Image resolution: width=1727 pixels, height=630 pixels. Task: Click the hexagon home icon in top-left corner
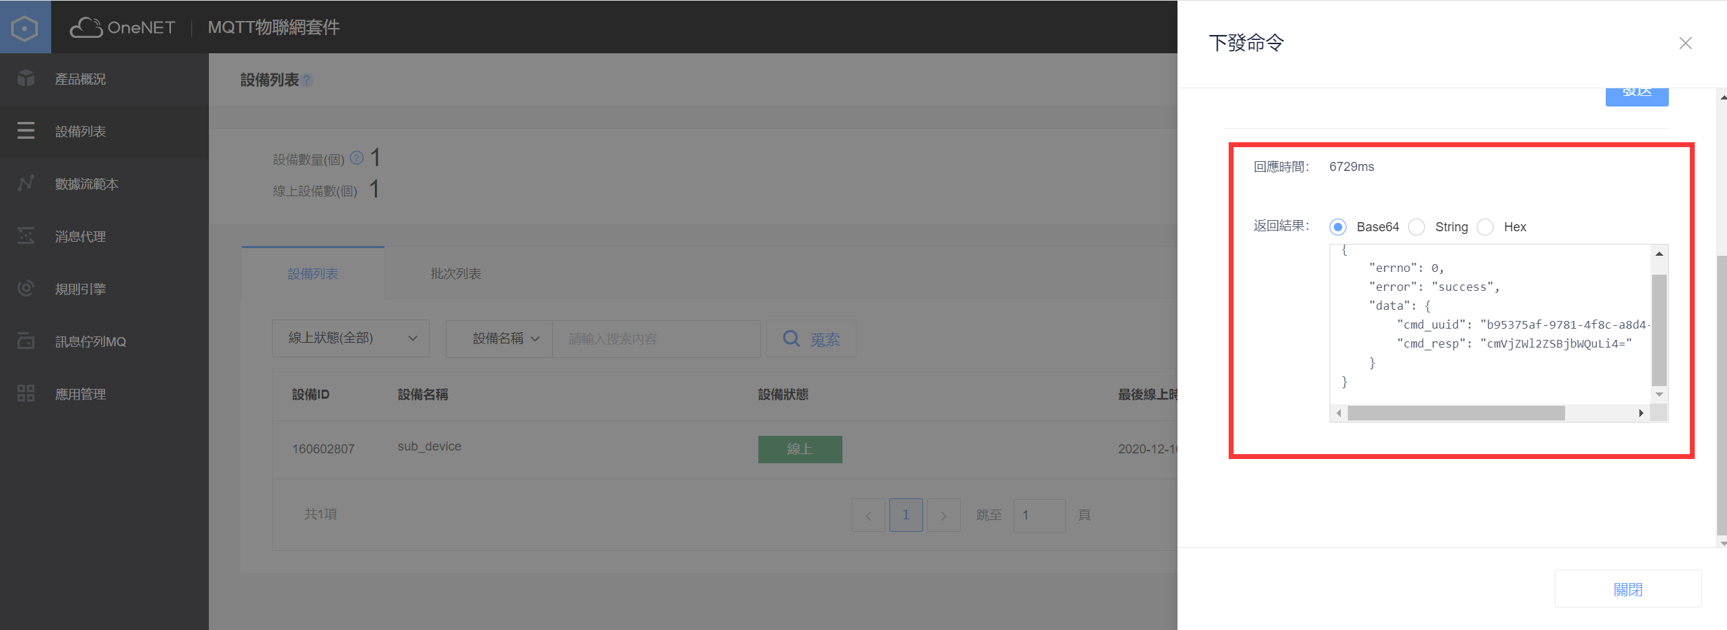25,27
